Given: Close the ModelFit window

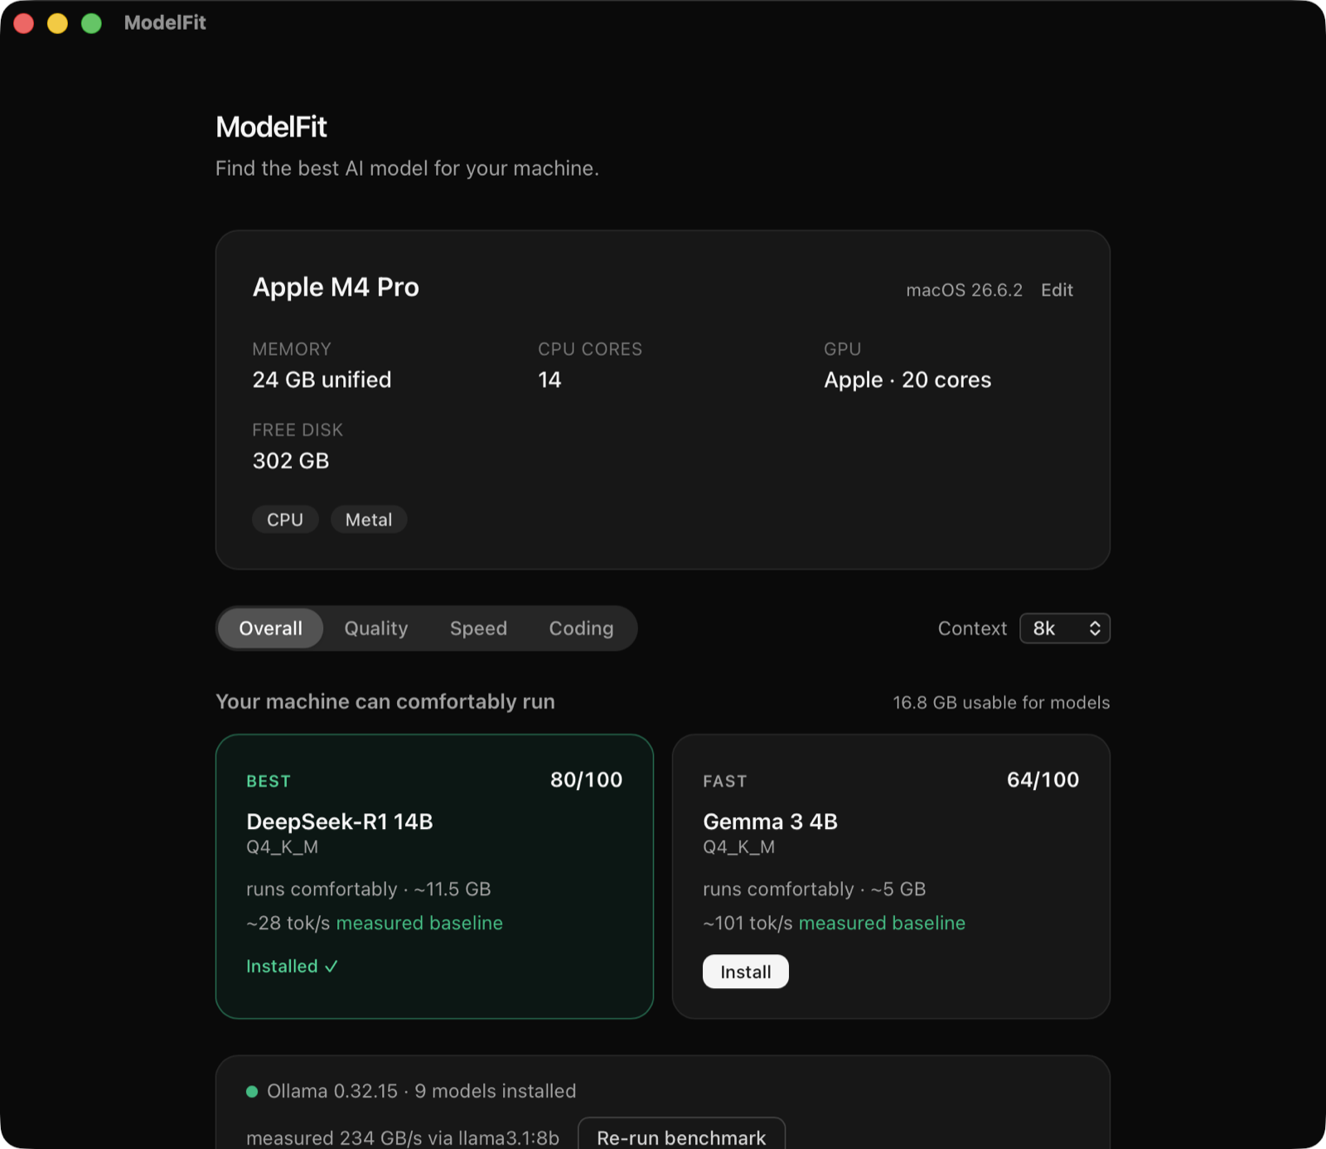Looking at the screenshot, I should [24, 23].
